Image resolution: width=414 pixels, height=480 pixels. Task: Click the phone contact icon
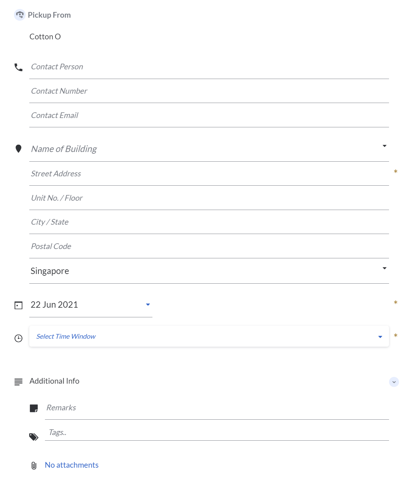click(19, 68)
